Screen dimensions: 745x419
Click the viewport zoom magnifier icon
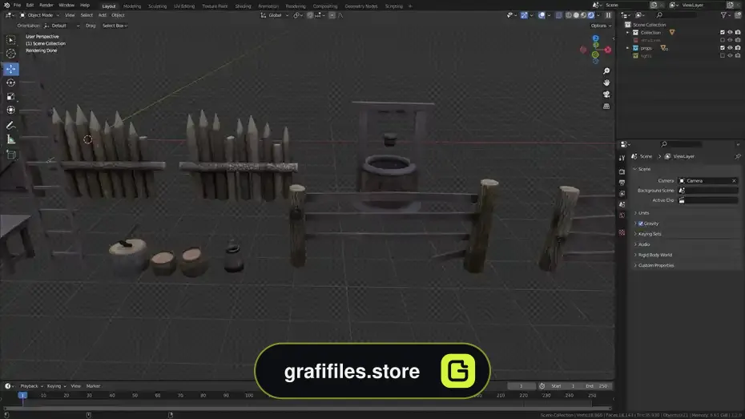coord(606,71)
